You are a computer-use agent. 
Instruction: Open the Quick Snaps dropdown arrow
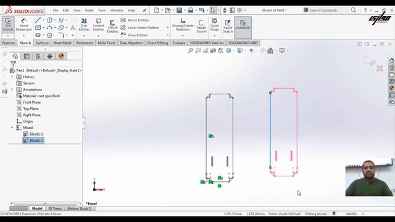pos(214,36)
